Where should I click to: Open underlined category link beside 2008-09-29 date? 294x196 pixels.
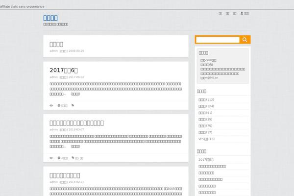click(x=63, y=51)
